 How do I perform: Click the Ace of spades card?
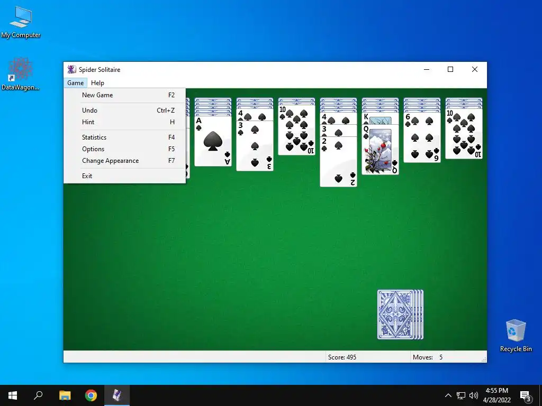(x=213, y=142)
